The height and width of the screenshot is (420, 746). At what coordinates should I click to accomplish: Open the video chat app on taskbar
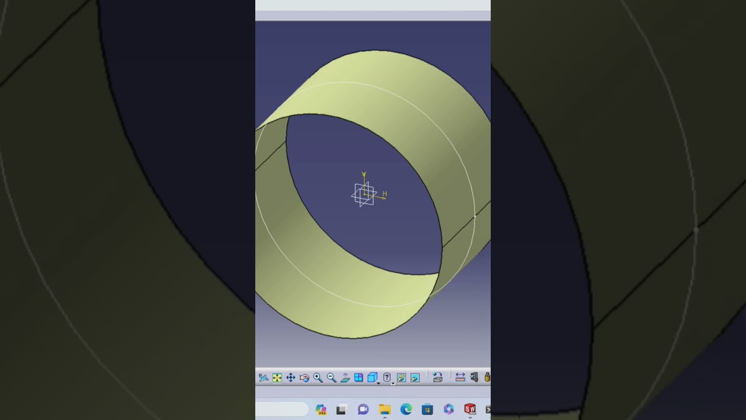coord(363,409)
